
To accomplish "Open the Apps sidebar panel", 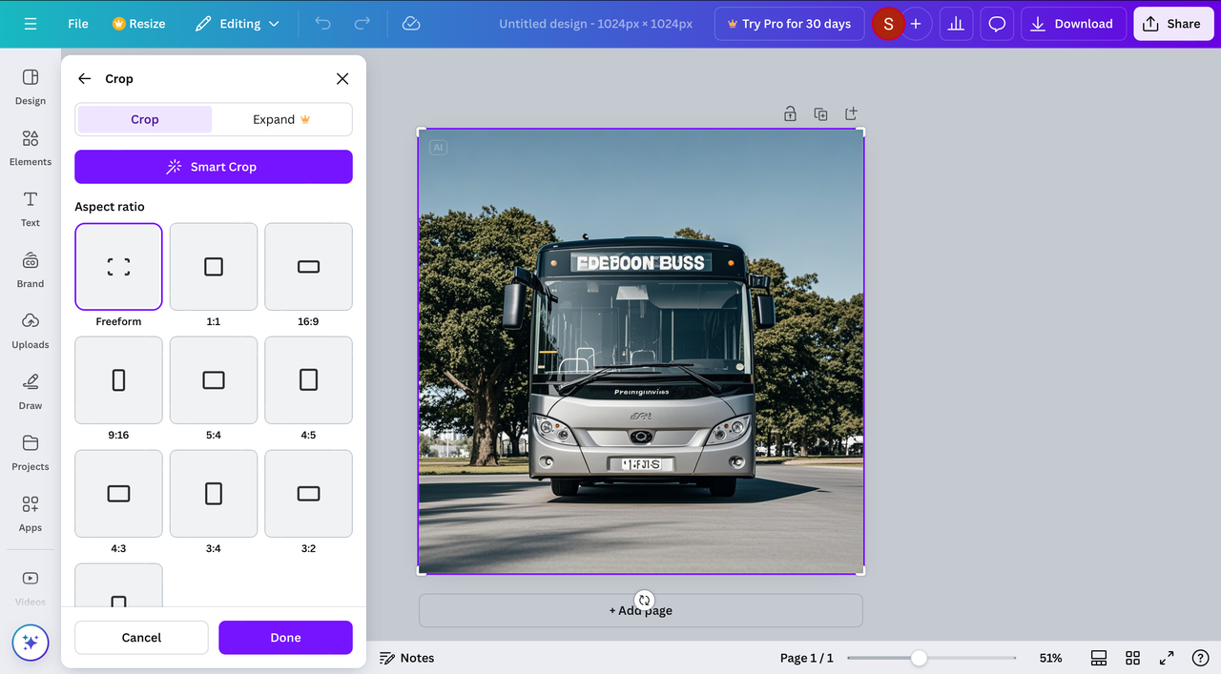I will pos(31,514).
